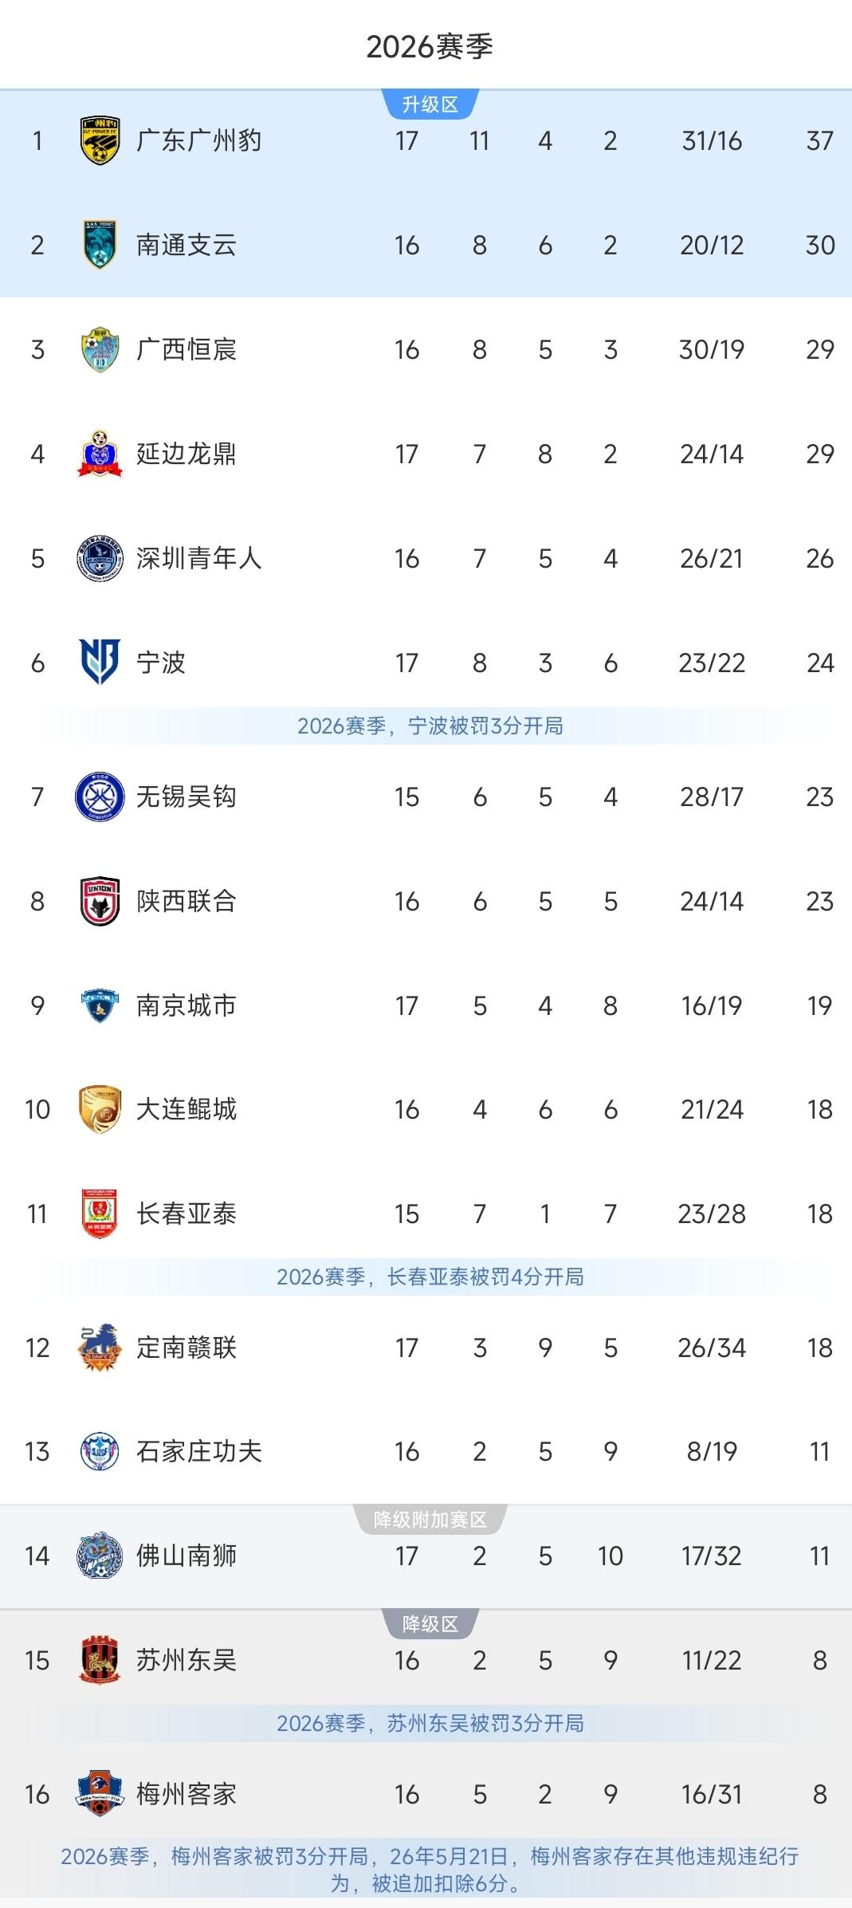Select the 升级区 zone label

(x=430, y=104)
